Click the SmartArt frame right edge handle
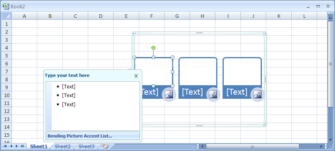Screen dimensions: 335x151 pos(265,79)
